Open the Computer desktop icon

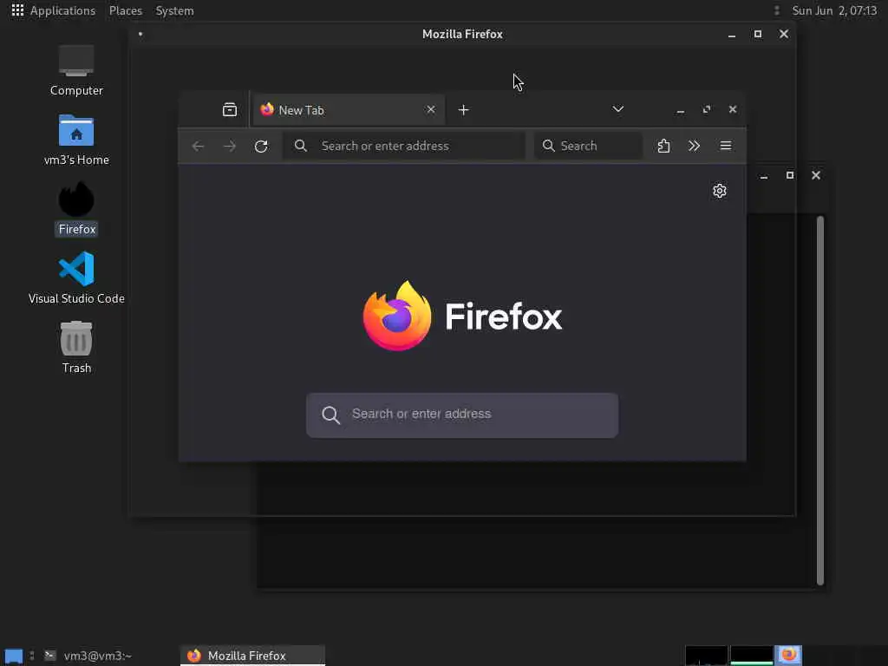pyautogui.click(x=76, y=70)
